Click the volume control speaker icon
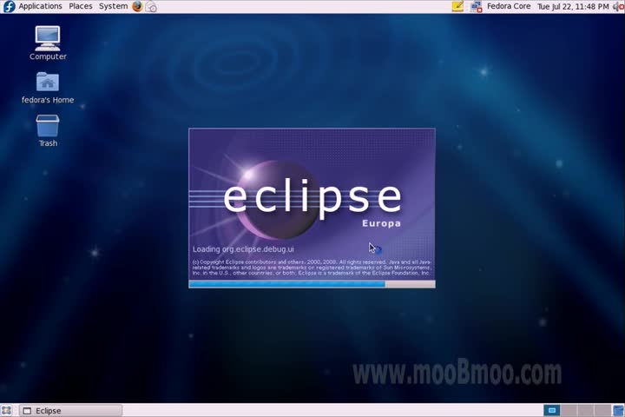The image size is (625, 417). click(618, 6)
